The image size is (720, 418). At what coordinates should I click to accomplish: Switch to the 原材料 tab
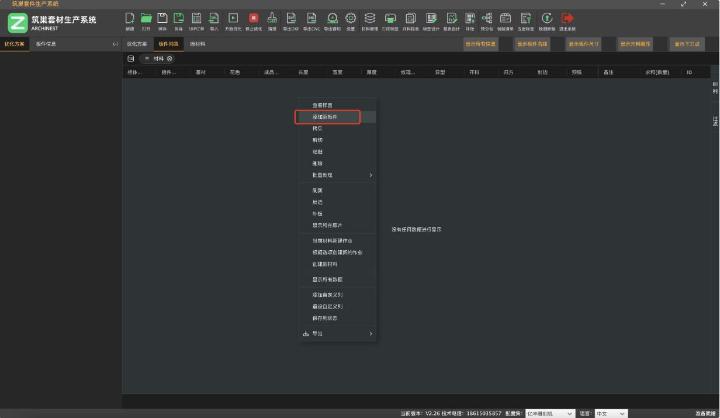tap(198, 44)
